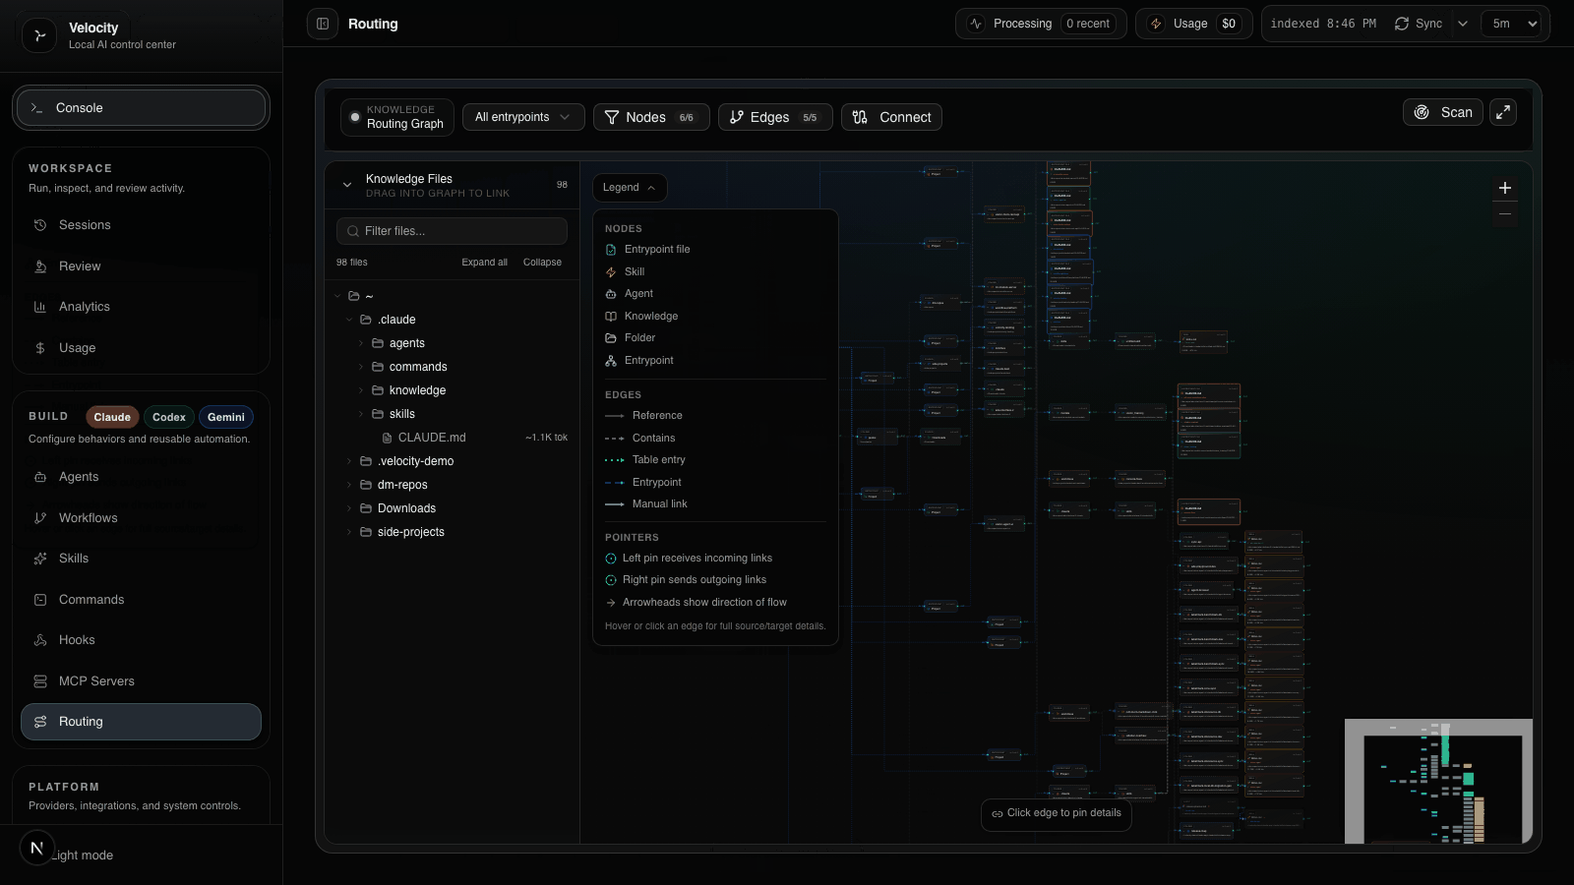Image resolution: width=1574 pixels, height=885 pixels.
Task: Click the fullscreen expand icon on graph toolbar
Action: click(1503, 112)
